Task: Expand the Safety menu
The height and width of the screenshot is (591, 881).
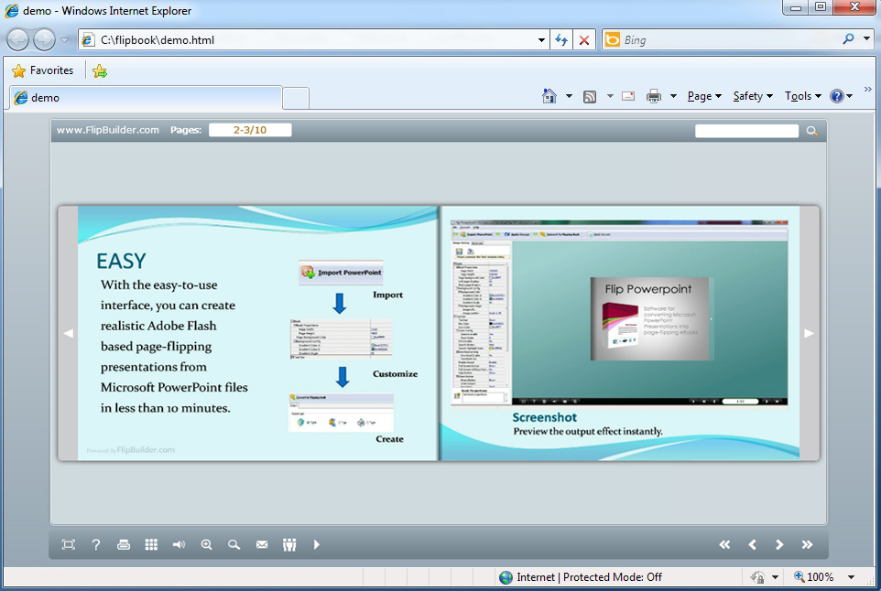Action: click(x=752, y=96)
